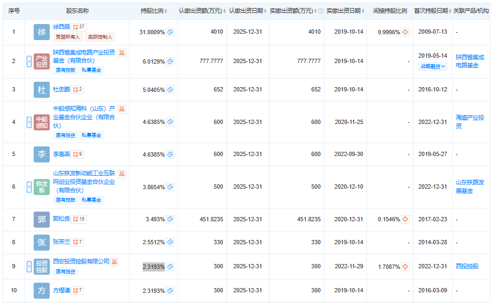Click the 私募基金 tag in row 6
The image size is (494, 303).
tap(91, 200)
